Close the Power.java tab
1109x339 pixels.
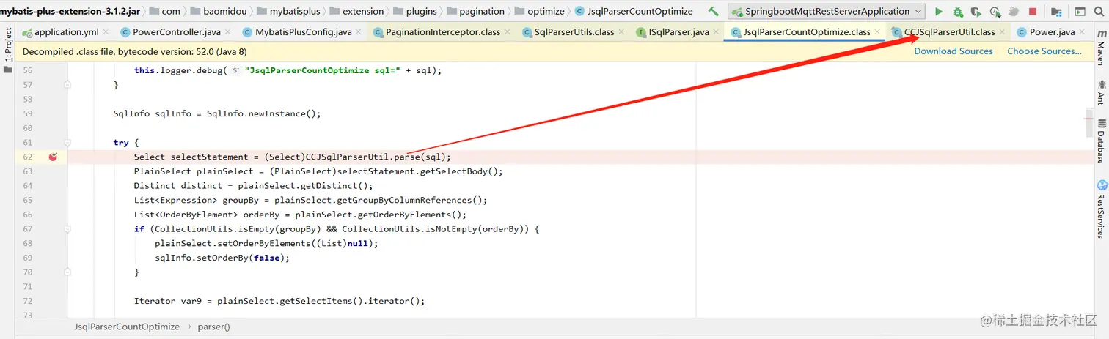1082,32
